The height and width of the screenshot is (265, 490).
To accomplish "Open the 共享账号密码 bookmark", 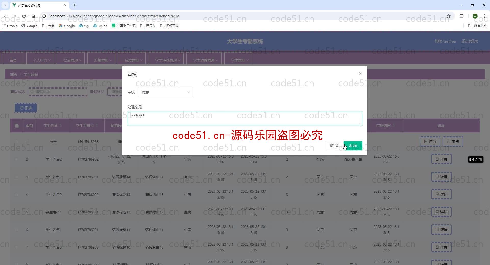I will 124,26.
